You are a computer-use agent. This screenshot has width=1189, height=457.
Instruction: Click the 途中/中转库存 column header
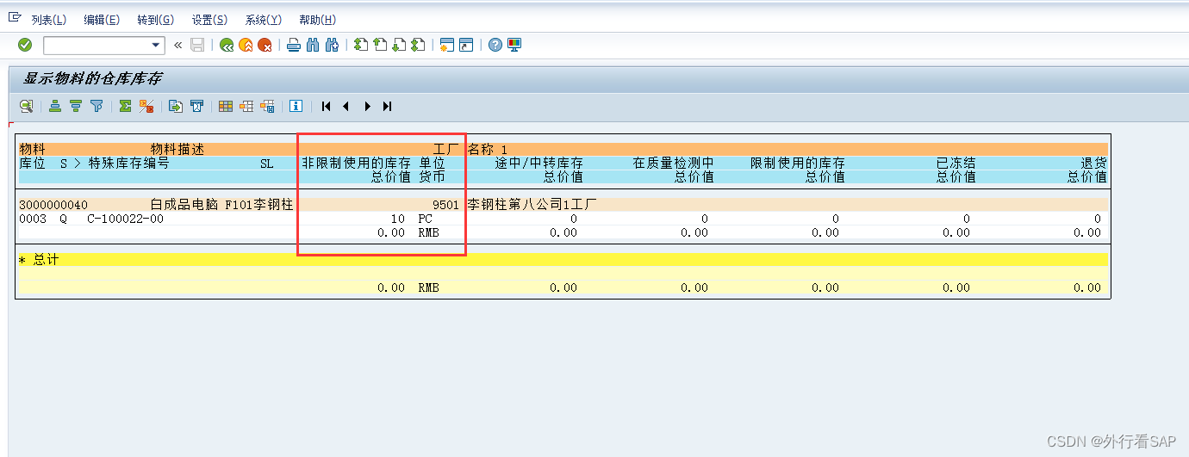pos(539,163)
